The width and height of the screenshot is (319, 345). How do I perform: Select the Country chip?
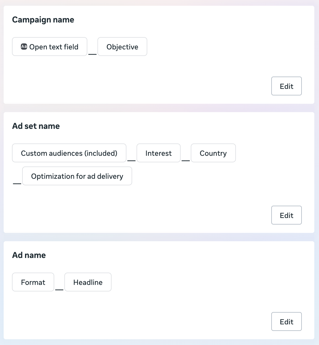(x=213, y=153)
